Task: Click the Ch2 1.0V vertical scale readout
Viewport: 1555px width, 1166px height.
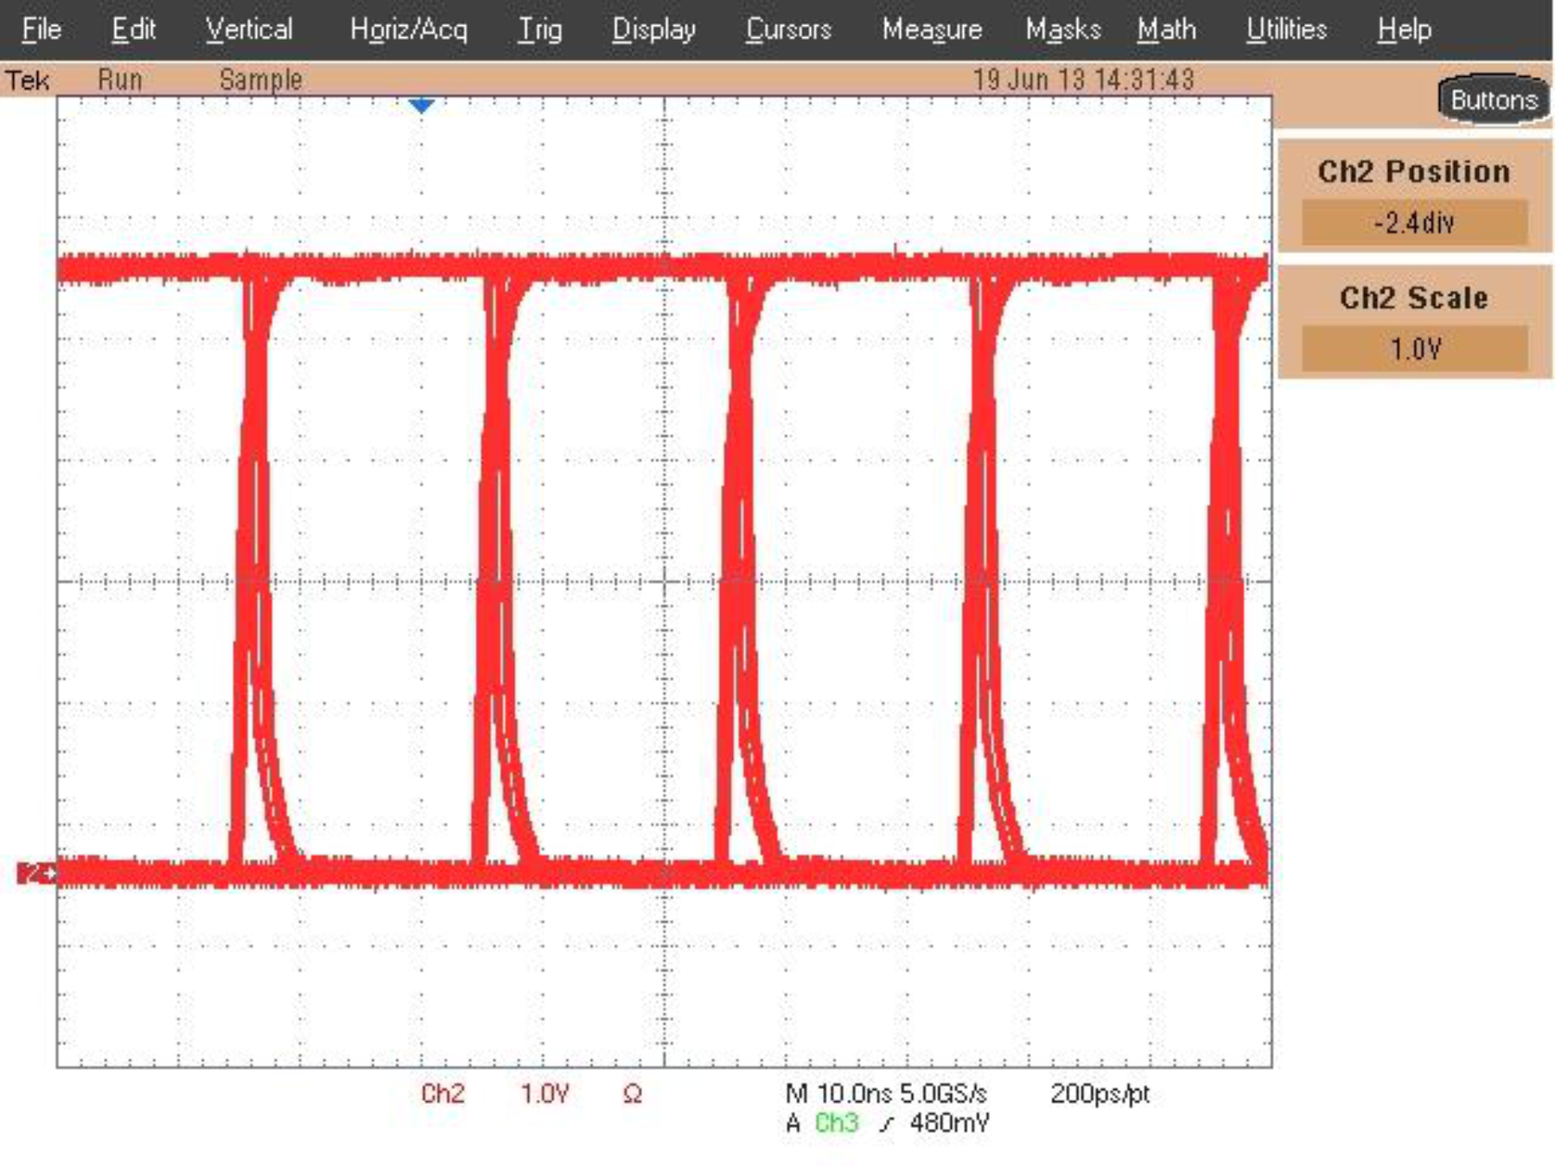Action: tap(544, 1093)
